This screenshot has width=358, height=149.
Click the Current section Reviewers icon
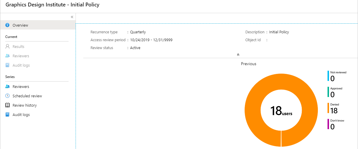tap(8, 56)
